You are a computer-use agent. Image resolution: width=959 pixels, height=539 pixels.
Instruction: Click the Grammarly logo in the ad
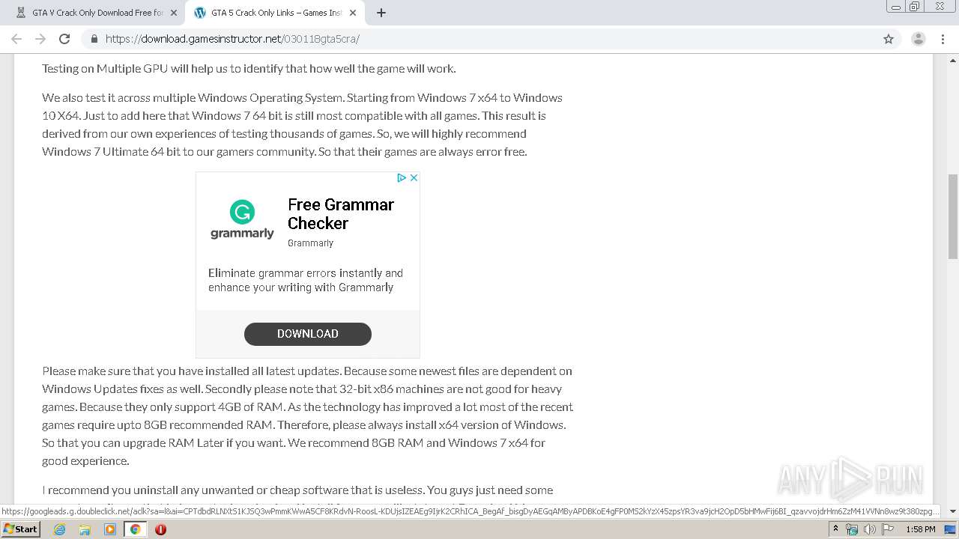click(242, 219)
